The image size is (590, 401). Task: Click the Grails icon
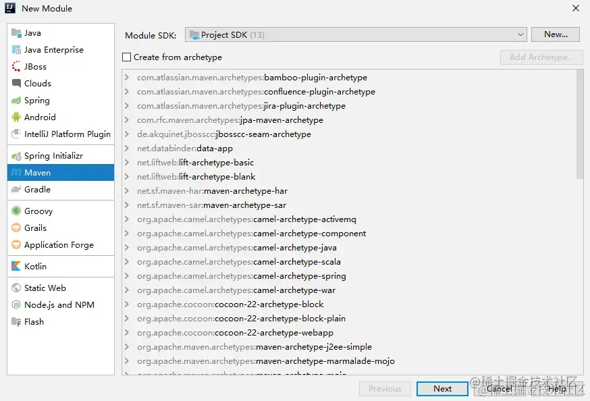point(16,228)
